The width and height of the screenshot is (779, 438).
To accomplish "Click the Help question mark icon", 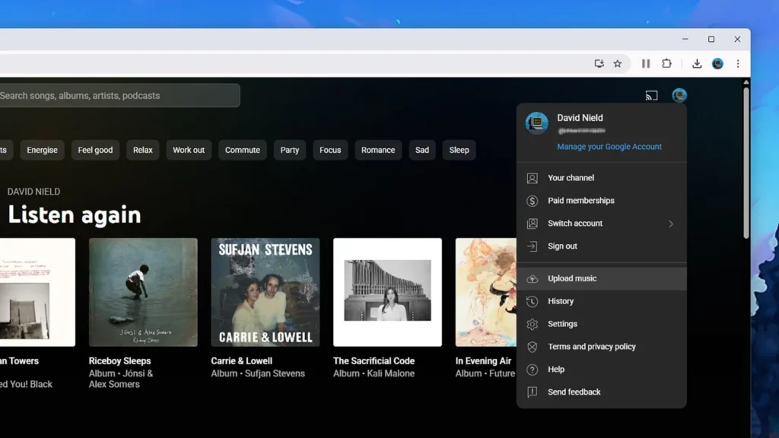I will click(x=532, y=370).
